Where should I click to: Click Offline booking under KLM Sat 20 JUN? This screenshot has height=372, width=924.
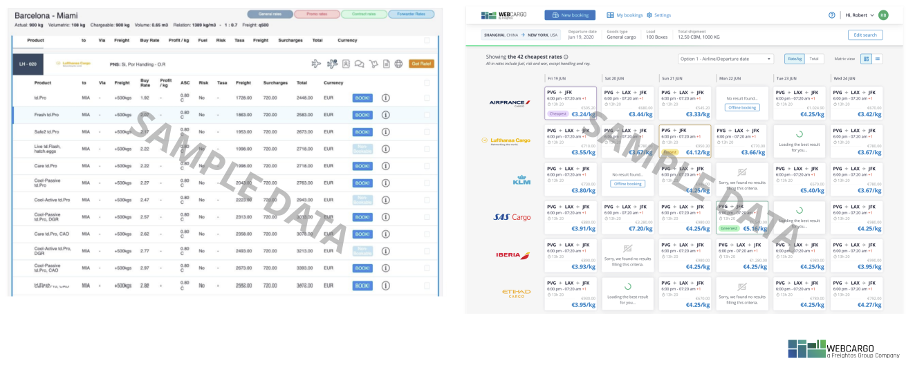pyautogui.click(x=628, y=183)
